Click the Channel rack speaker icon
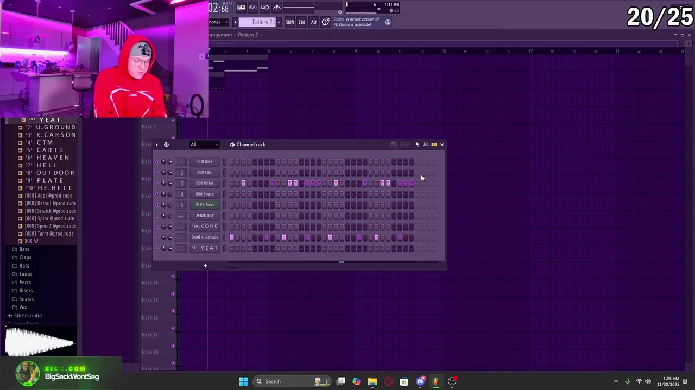 point(232,145)
